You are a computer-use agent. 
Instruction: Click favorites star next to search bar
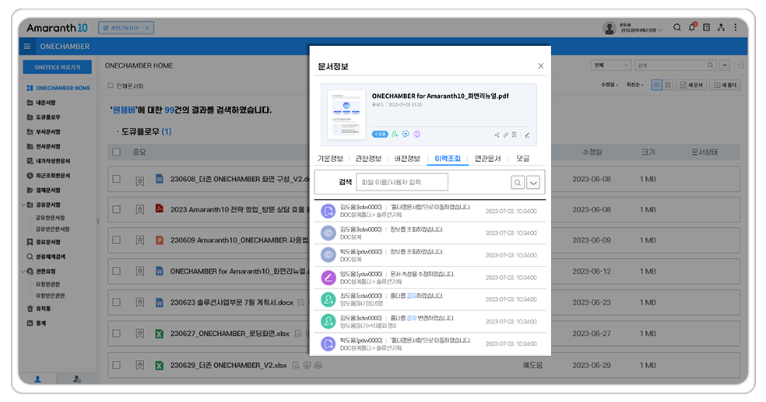coord(741,65)
